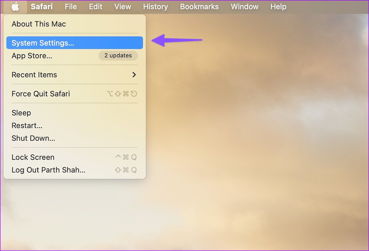Expand Recent Items submenu
Viewport: 369px width, 251px height.
coord(34,75)
